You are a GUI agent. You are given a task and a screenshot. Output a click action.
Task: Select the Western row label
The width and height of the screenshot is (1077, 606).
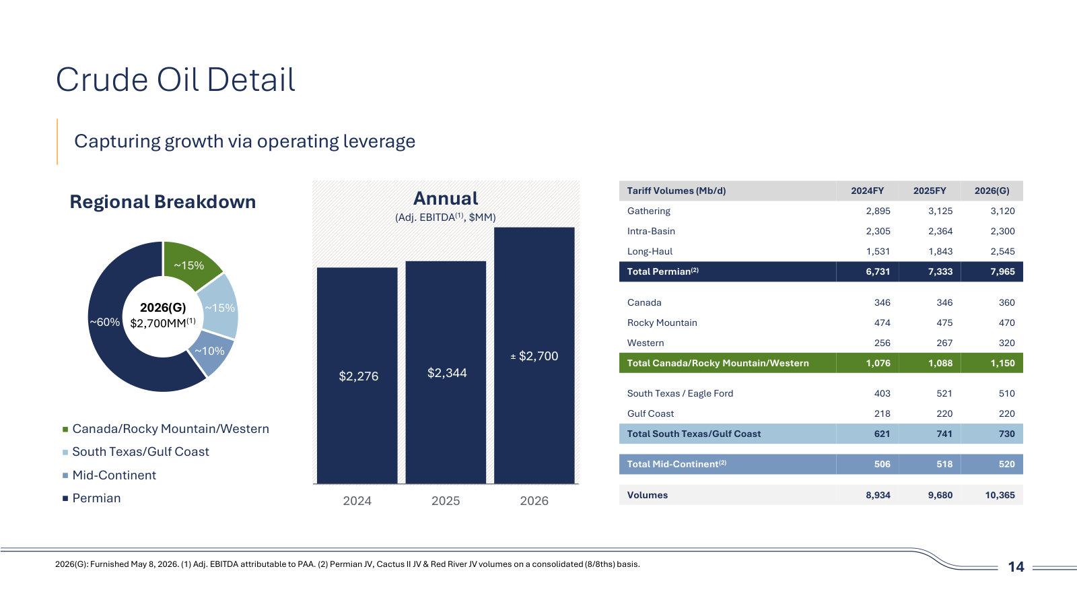646,343
